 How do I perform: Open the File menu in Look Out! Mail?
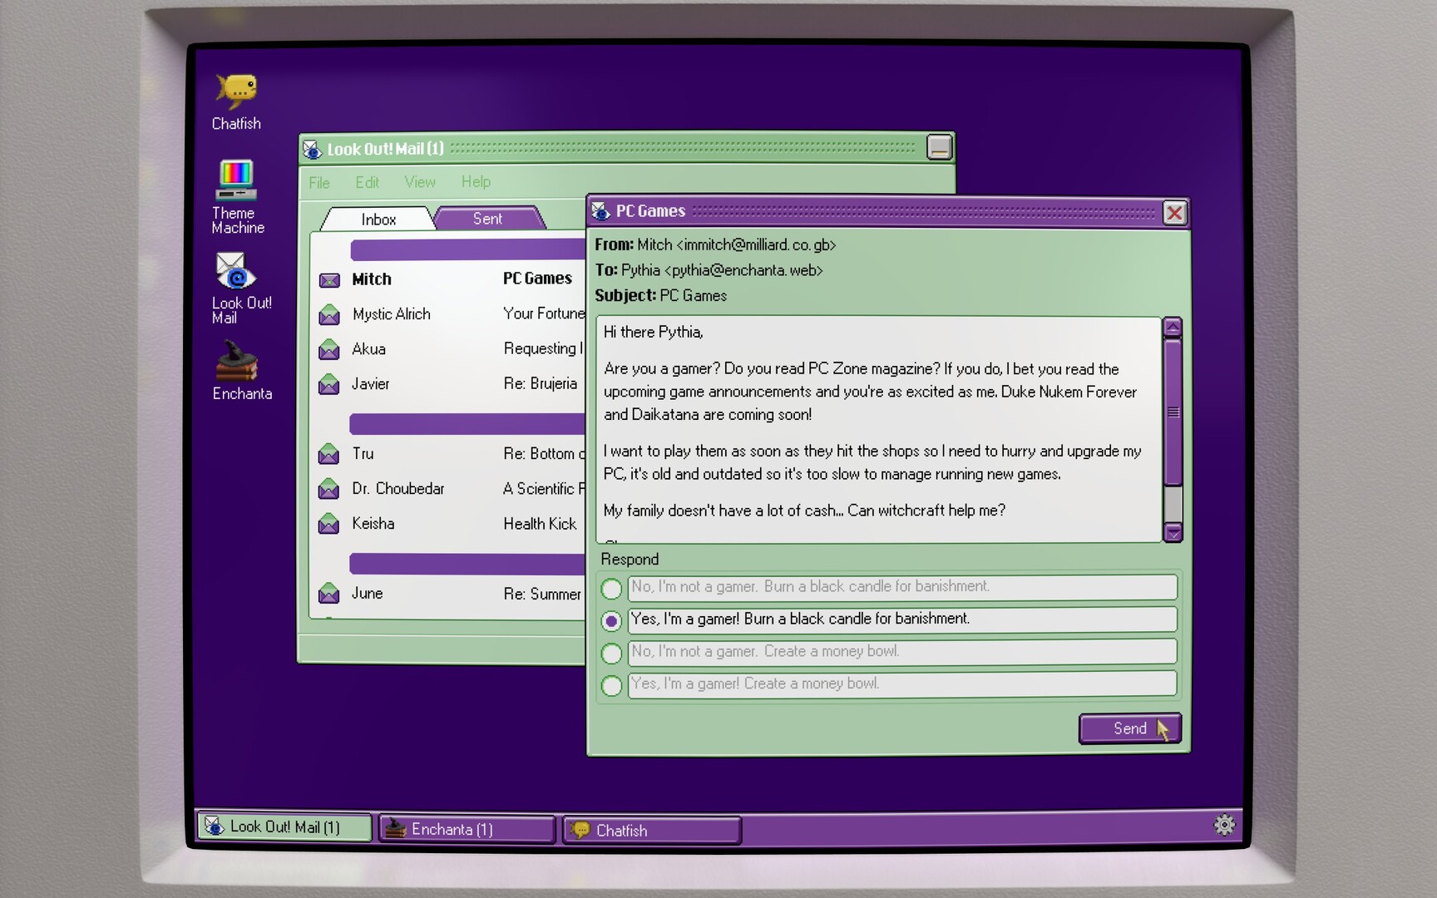319,183
